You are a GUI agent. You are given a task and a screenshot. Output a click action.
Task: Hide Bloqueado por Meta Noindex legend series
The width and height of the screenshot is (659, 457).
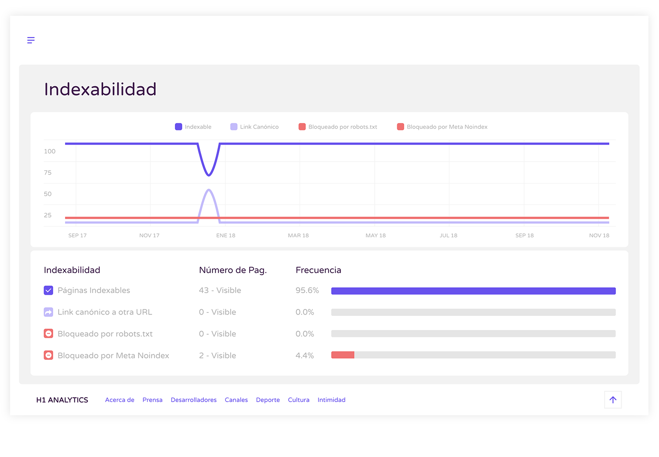pyautogui.click(x=442, y=127)
